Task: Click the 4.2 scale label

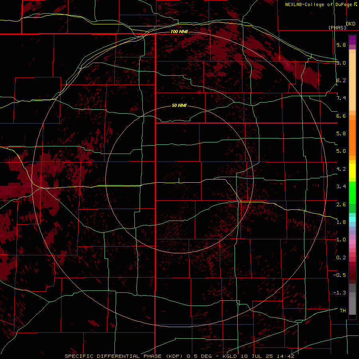Action: click(x=341, y=169)
